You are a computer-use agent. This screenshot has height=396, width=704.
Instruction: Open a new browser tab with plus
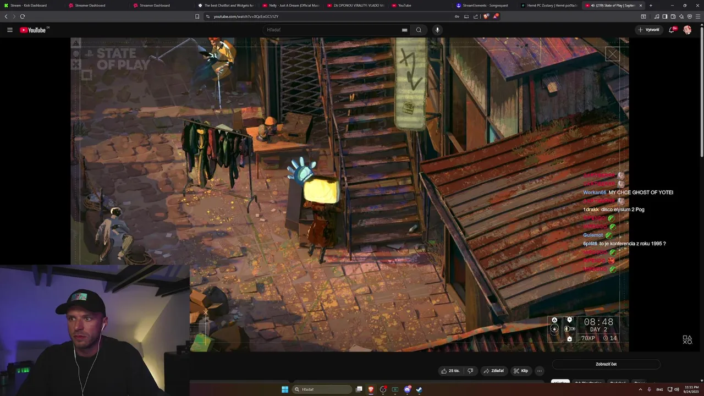651,5
